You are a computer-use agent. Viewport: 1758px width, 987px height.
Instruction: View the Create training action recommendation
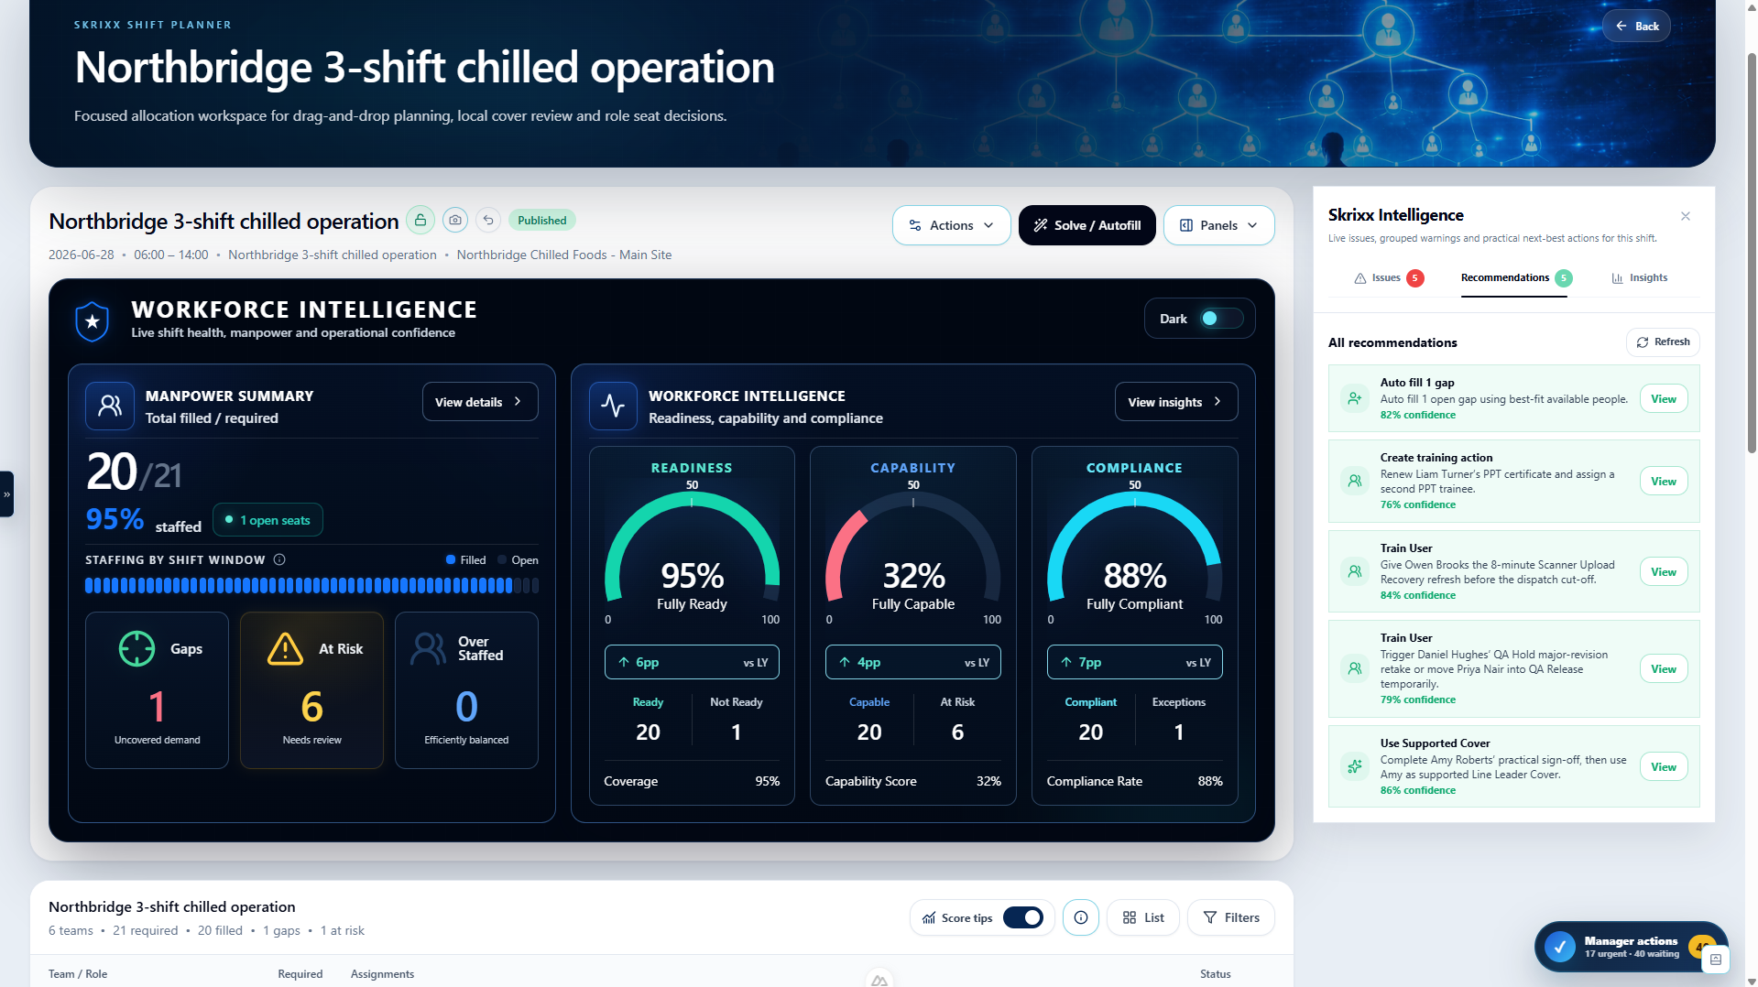[x=1664, y=481]
